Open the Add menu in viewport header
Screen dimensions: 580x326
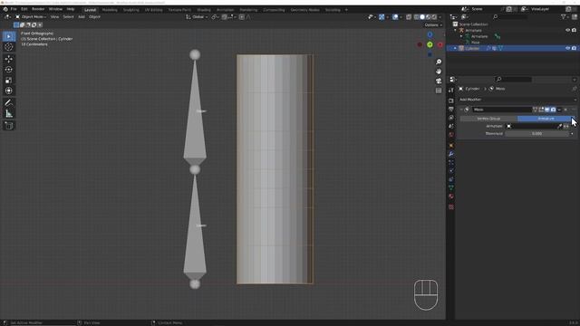(x=82, y=17)
